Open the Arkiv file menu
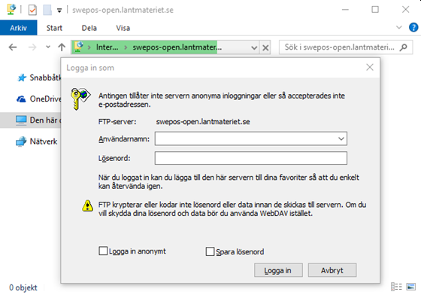 tap(18, 28)
